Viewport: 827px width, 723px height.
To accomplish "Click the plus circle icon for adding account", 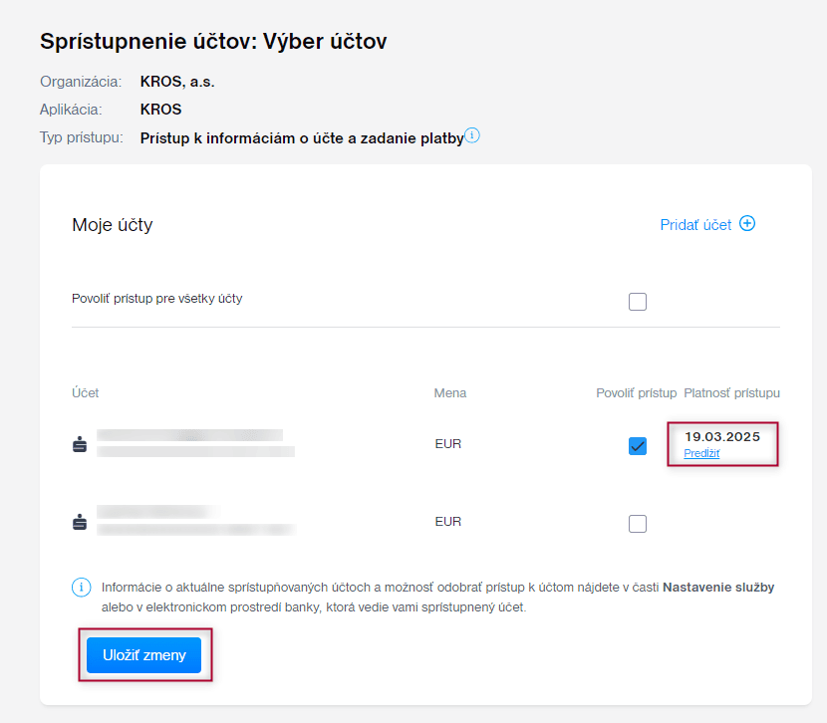I will [x=747, y=224].
